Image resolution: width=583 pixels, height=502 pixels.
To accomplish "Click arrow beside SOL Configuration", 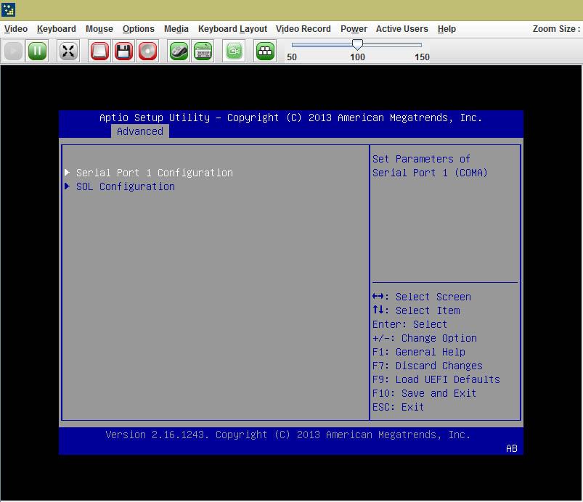I will coord(67,186).
